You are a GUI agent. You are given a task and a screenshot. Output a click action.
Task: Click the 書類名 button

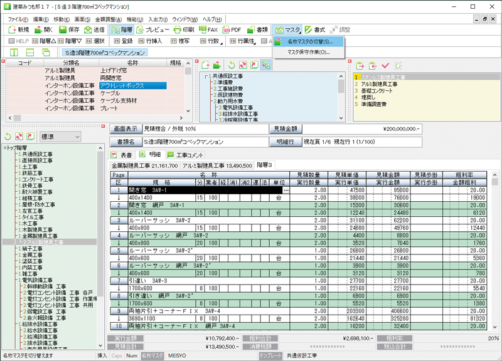click(125, 142)
